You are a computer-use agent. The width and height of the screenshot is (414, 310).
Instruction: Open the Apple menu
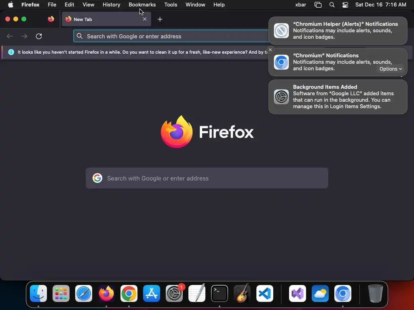[x=11, y=4]
